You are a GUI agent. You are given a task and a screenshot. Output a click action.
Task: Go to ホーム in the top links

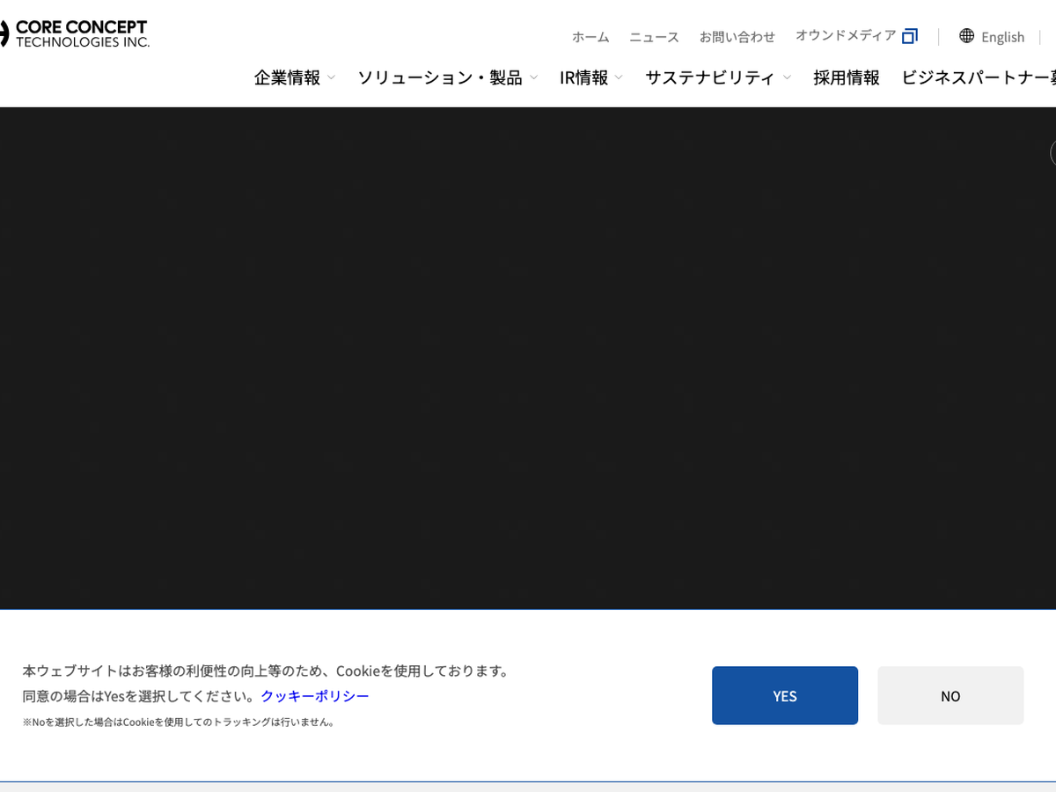pyautogui.click(x=590, y=37)
